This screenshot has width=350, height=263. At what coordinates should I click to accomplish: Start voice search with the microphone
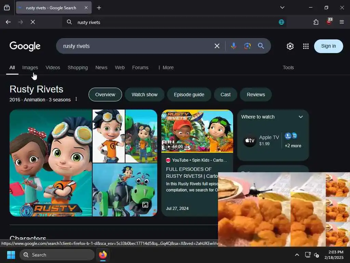coord(234,46)
